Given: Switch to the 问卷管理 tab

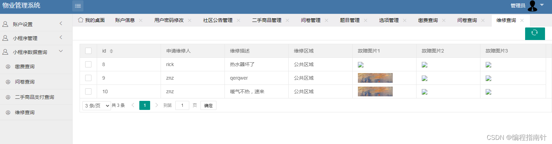Looking at the screenshot, I should (311, 20).
